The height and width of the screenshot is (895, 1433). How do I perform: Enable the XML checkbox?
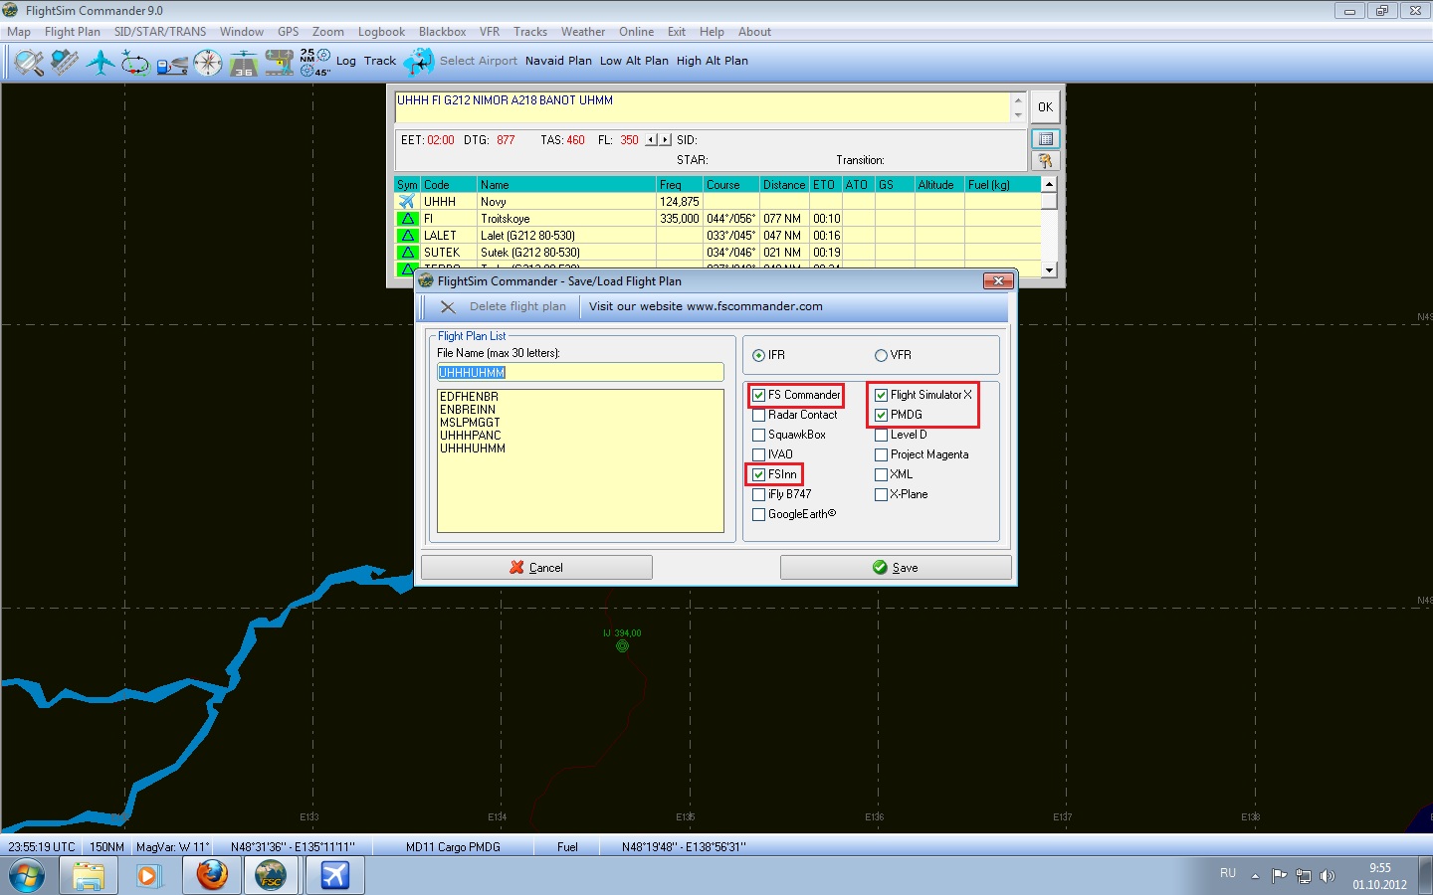pyautogui.click(x=882, y=474)
